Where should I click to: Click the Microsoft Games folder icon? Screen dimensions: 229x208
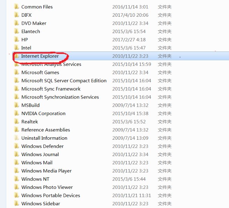(x=17, y=72)
